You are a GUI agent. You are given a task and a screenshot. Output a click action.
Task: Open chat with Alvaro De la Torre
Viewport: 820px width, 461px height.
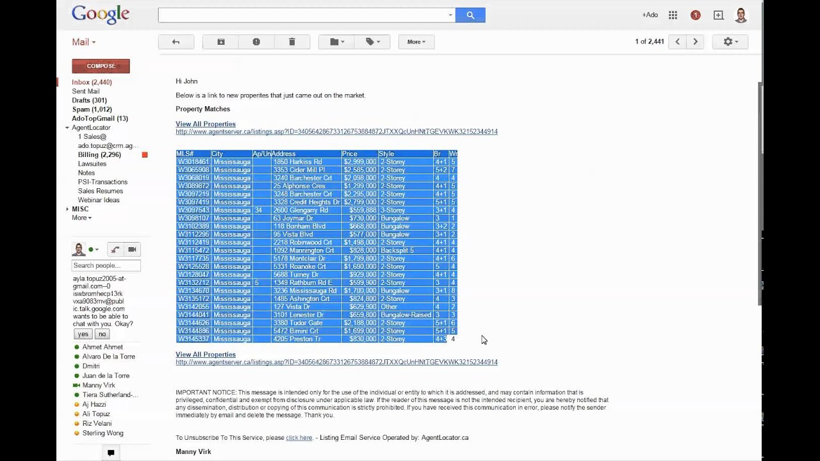click(108, 357)
